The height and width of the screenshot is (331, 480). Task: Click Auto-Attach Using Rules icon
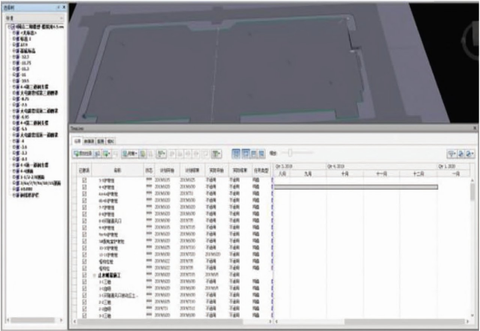143,153
